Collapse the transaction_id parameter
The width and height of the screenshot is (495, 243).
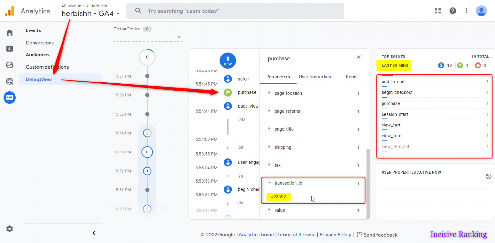coord(269,183)
